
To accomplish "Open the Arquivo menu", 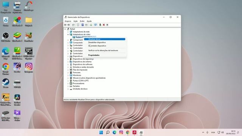I will (68, 21).
